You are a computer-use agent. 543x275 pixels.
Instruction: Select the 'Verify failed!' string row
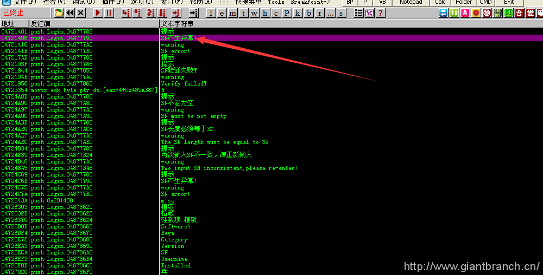tap(184, 84)
